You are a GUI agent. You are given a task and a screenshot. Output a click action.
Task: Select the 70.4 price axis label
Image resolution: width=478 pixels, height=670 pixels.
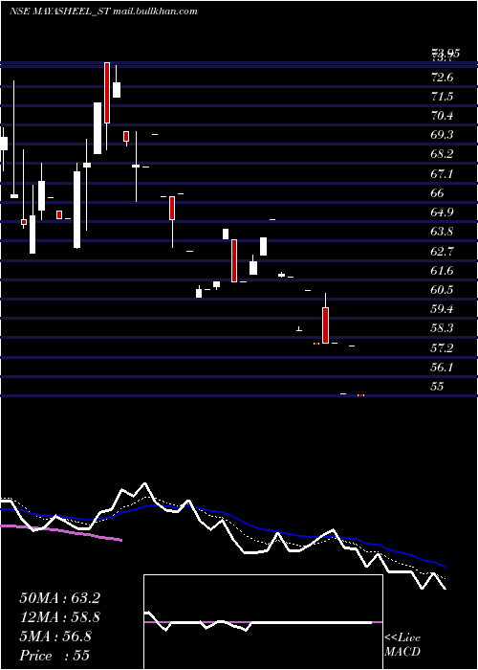[442, 116]
